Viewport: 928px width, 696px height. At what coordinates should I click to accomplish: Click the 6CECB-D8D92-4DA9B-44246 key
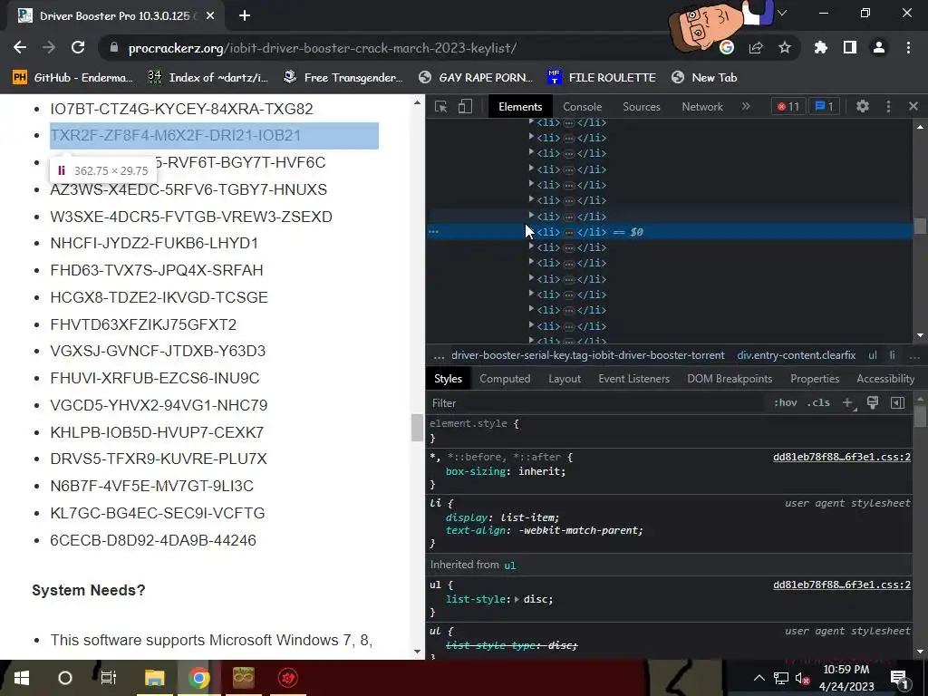click(152, 540)
